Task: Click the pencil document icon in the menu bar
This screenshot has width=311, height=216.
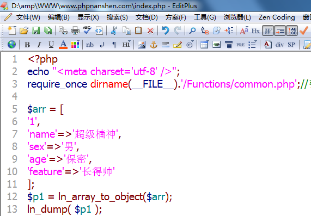Action: point(8,17)
